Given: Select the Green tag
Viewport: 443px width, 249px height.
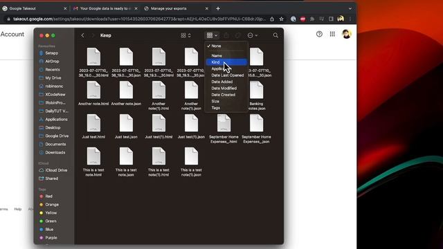Looking at the screenshot, I should pos(51,221).
